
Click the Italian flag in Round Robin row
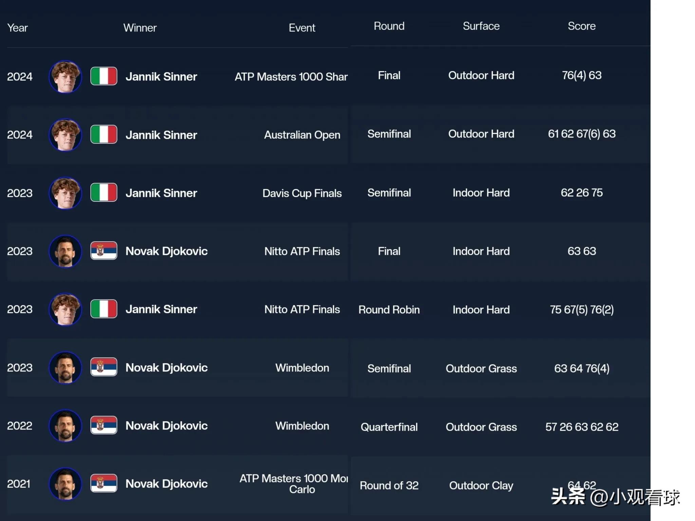click(x=104, y=309)
